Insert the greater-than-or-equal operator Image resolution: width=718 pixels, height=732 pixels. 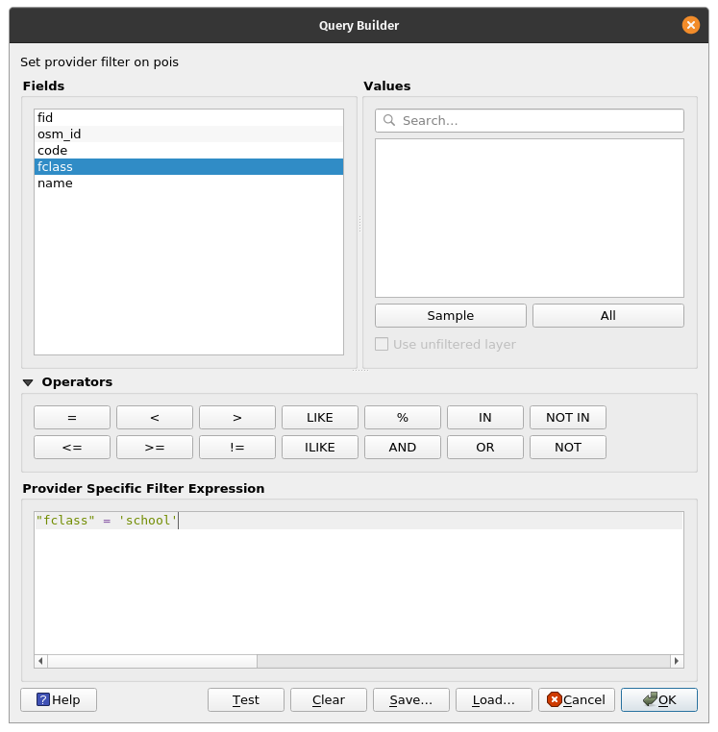(155, 448)
